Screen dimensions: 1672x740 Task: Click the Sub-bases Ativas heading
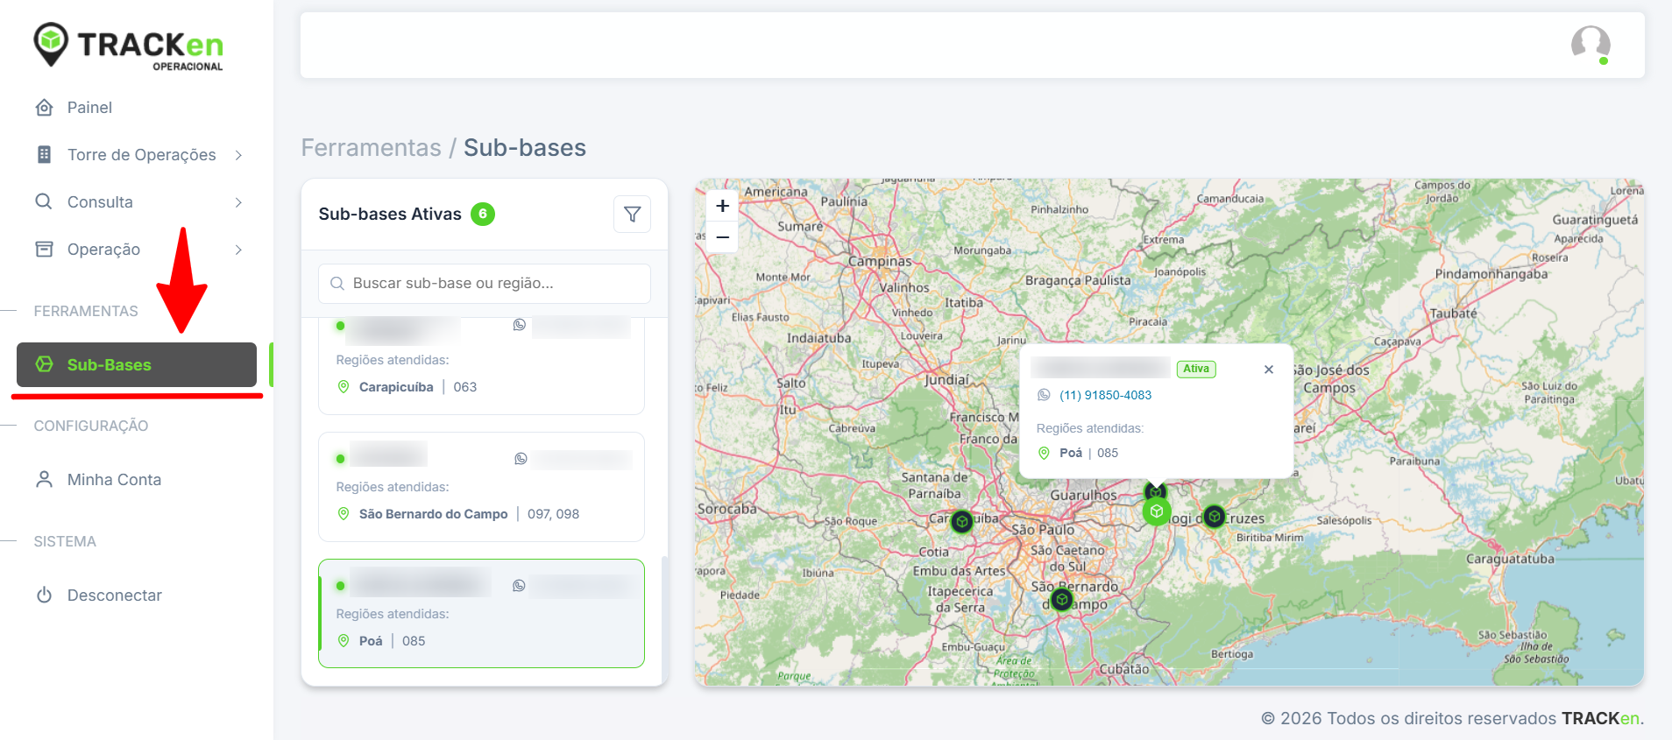390,214
